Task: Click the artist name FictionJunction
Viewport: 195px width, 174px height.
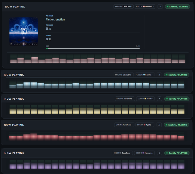Action: pyautogui.click(x=55, y=20)
